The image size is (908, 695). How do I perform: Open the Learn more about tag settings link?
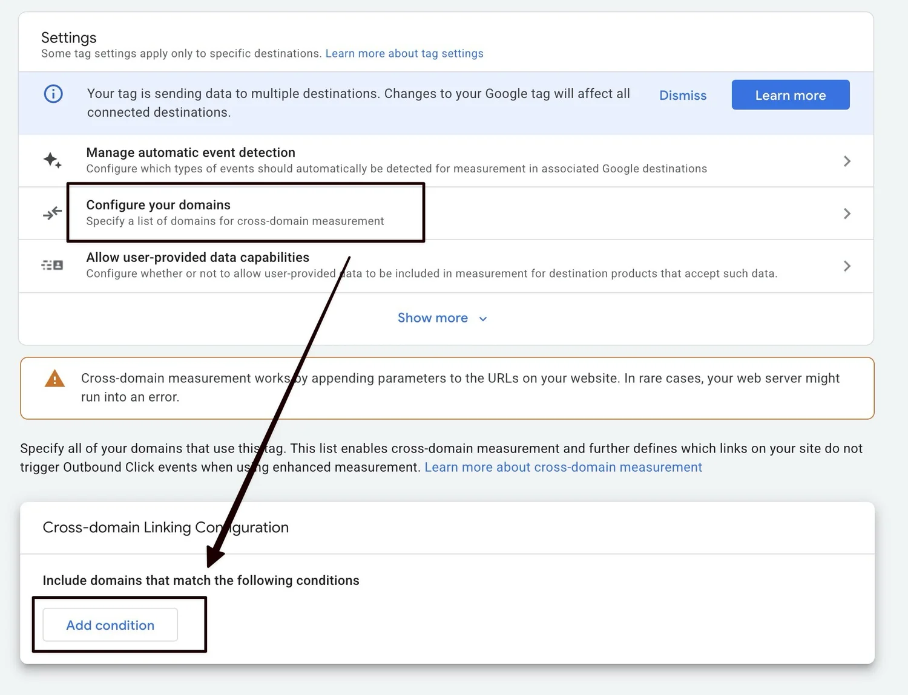(404, 53)
